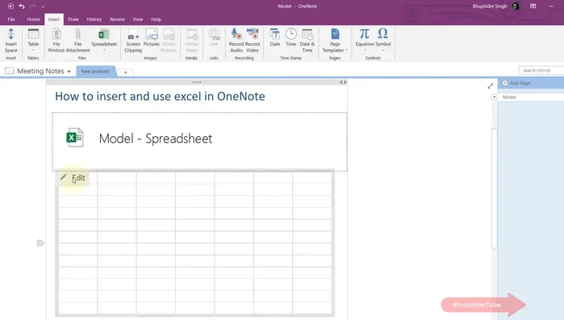Screen dimensions: 564x320
Task: Undo the last action
Action: [x=22, y=6]
